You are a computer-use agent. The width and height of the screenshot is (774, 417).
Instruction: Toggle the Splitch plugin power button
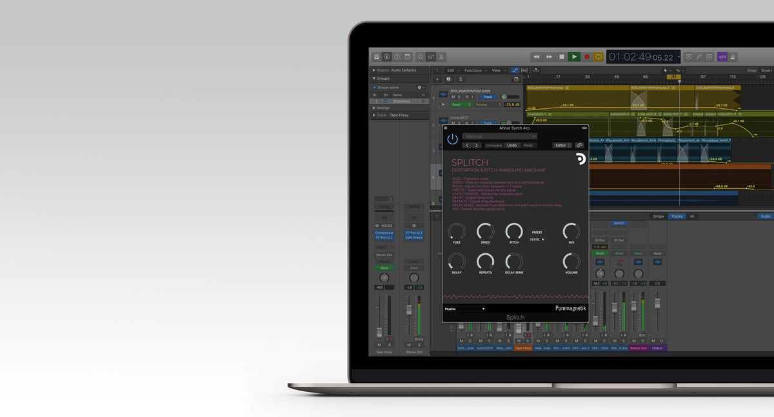(453, 139)
